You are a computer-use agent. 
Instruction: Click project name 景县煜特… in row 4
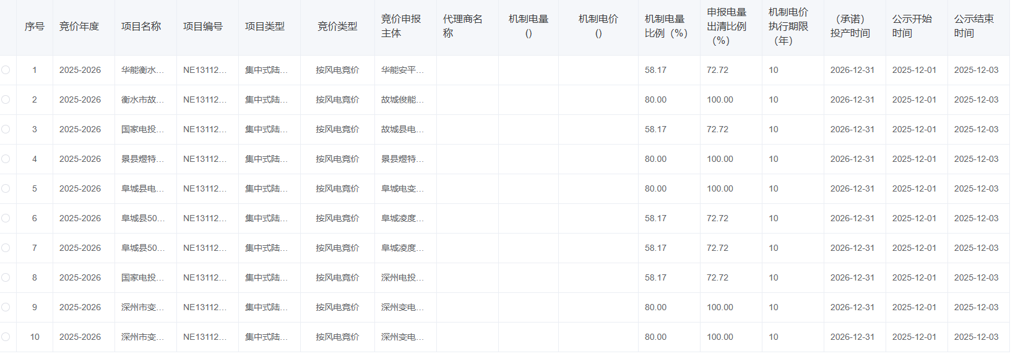tap(142, 159)
